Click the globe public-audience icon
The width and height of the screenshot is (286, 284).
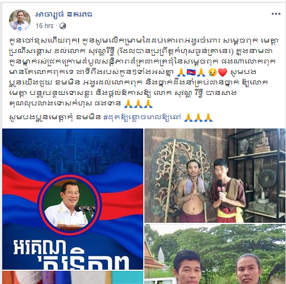[x=63, y=26]
